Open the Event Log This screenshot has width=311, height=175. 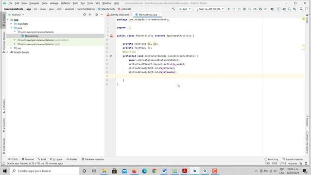point(271,159)
